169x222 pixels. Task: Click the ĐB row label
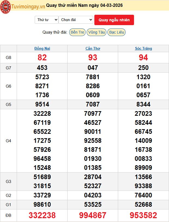tap(8, 215)
